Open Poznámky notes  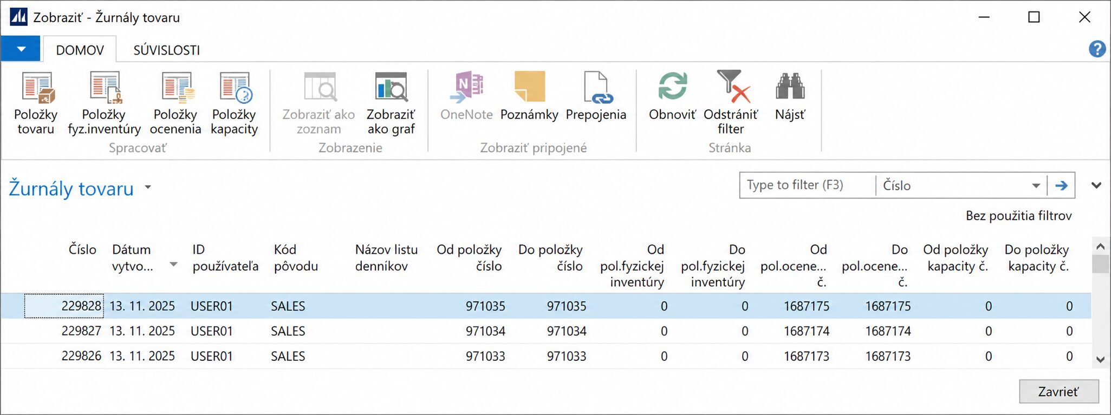[x=529, y=96]
